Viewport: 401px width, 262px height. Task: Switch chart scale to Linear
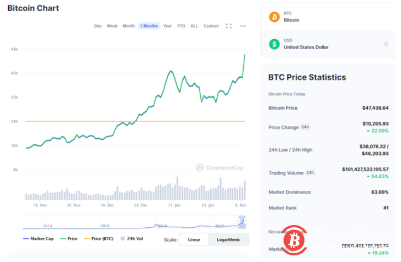click(x=194, y=239)
